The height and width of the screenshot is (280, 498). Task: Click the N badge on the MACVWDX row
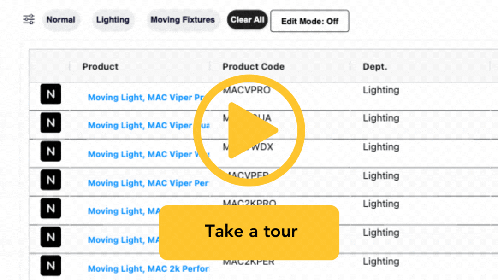coord(50,151)
